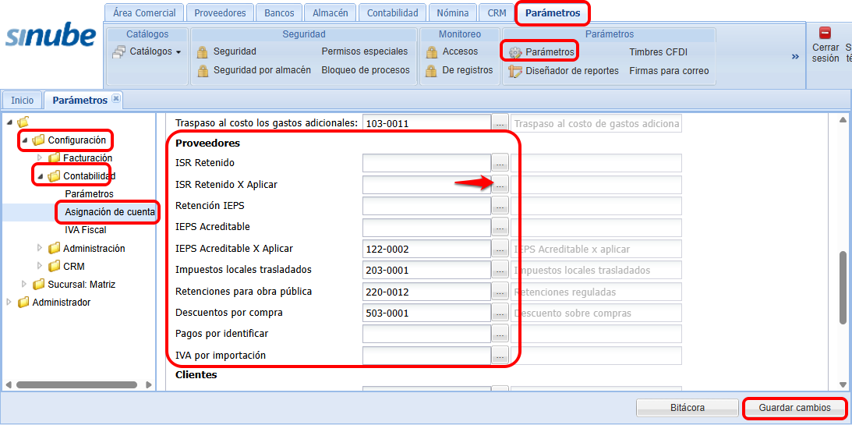Click the De registros padlock icon
This screenshot has height=425, width=852.
pyautogui.click(x=432, y=71)
